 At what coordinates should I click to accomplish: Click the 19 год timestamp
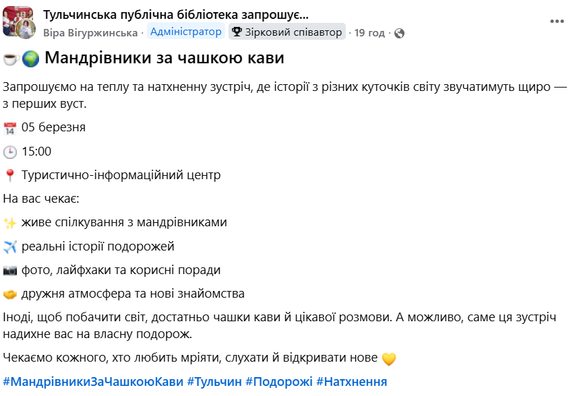coord(369,32)
